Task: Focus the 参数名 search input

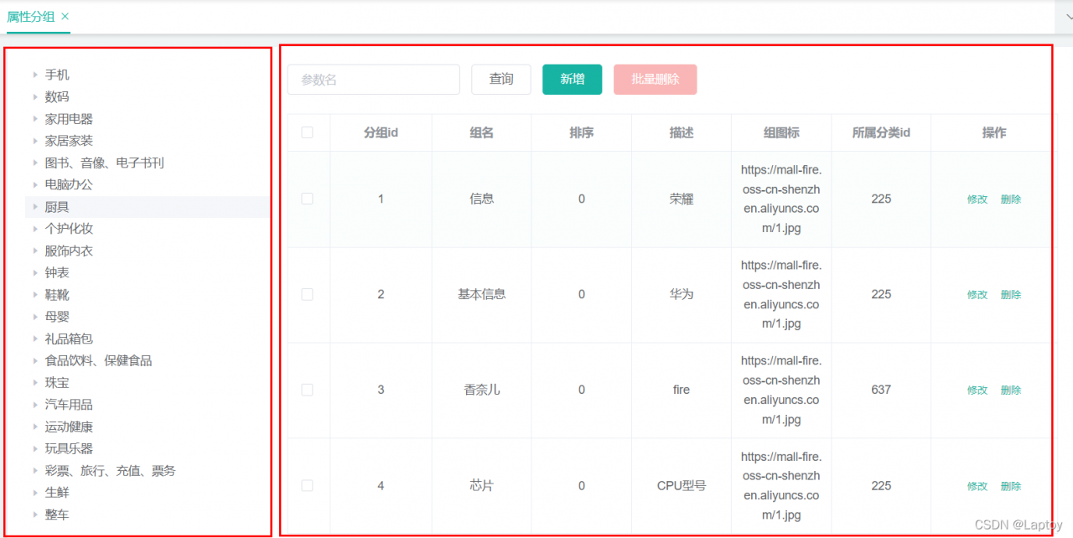Action: click(374, 80)
